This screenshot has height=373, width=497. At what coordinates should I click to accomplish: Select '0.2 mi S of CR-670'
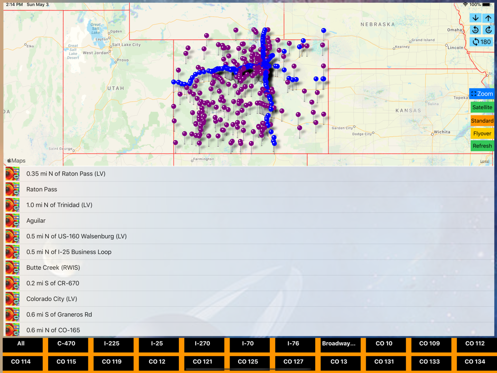[x=248, y=283]
